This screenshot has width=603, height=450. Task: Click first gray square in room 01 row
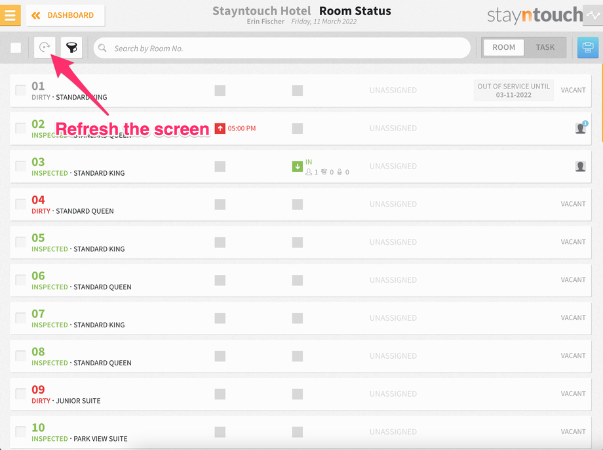click(220, 91)
